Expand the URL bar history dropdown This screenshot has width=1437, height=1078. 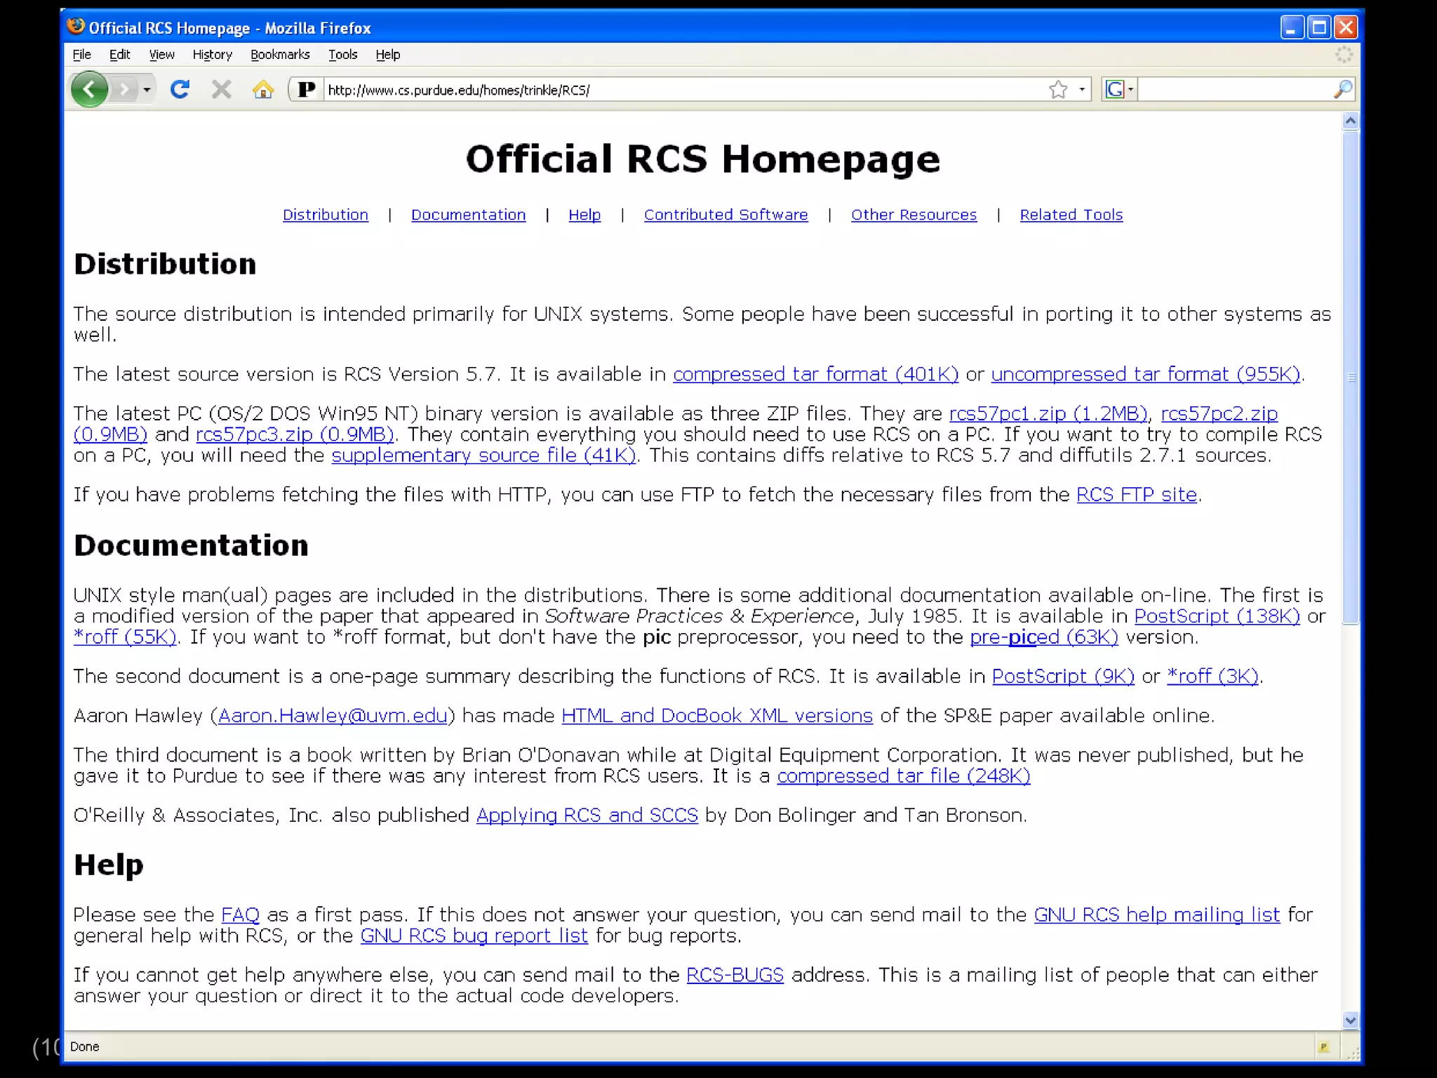(1082, 89)
